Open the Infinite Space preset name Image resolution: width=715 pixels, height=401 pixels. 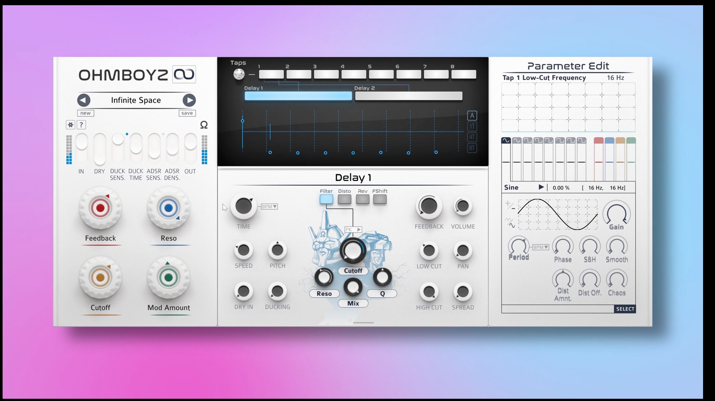pyautogui.click(x=136, y=100)
